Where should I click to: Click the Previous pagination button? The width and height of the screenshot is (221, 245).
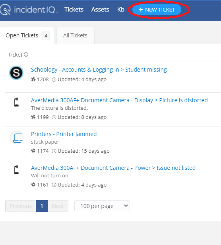click(21, 206)
